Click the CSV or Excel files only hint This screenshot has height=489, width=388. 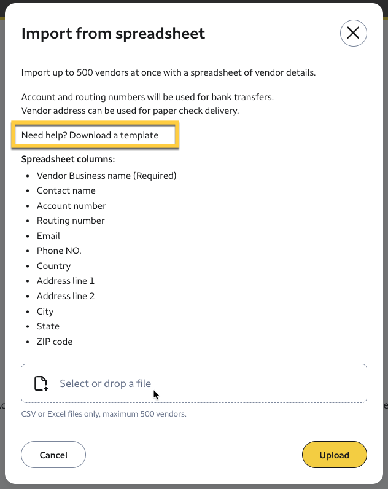point(104,414)
